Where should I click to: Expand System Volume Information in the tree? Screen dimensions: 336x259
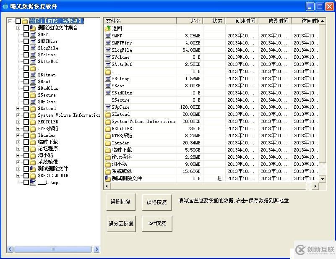click(x=18, y=115)
